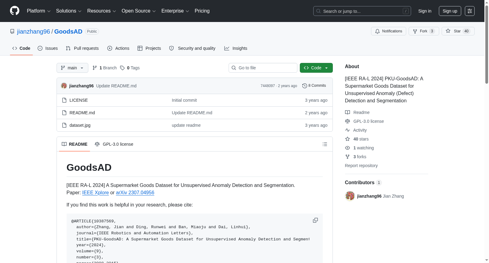Image resolution: width=489 pixels, height=263 pixels.
Task: Click Report repository link
Action: pos(361,166)
